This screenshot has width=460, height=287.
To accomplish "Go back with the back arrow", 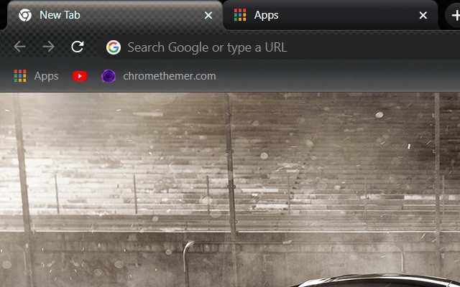I will [x=19, y=47].
